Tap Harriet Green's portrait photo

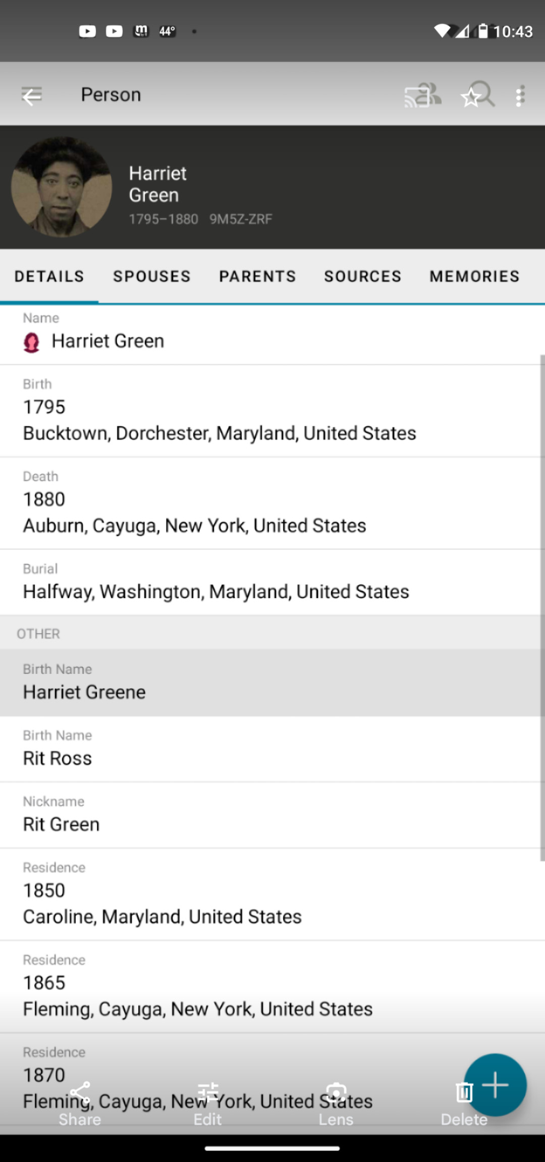point(62,187)
